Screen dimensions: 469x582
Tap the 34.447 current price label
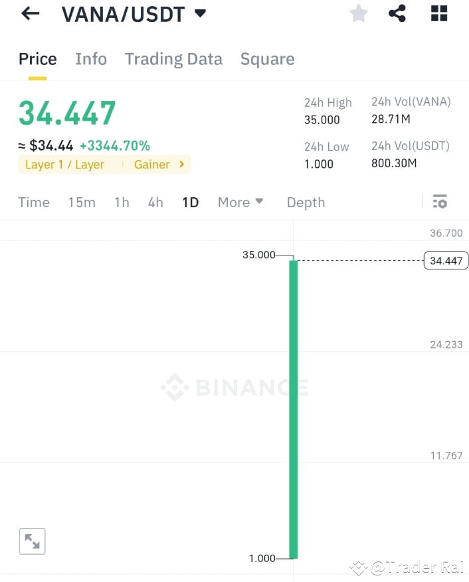[445, 260]
